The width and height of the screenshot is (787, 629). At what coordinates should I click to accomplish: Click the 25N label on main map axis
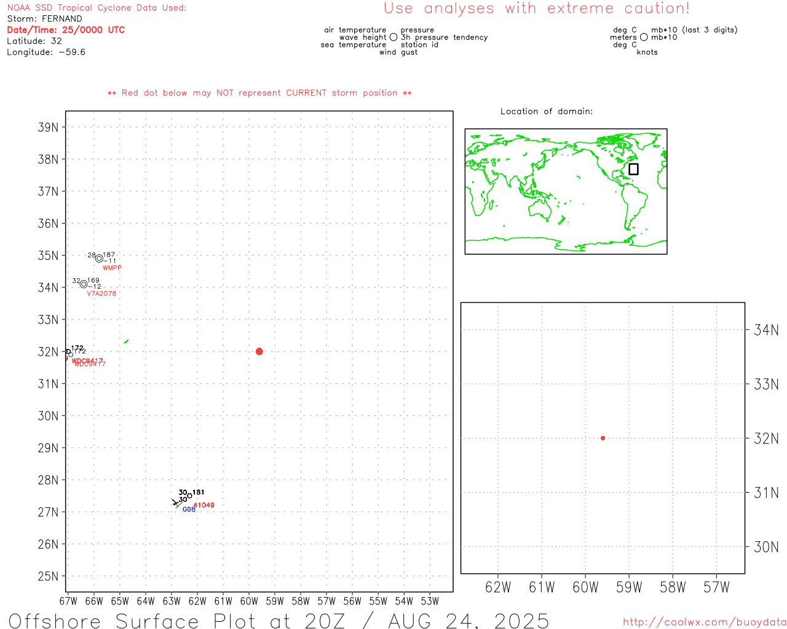click(x=48, y=576)
